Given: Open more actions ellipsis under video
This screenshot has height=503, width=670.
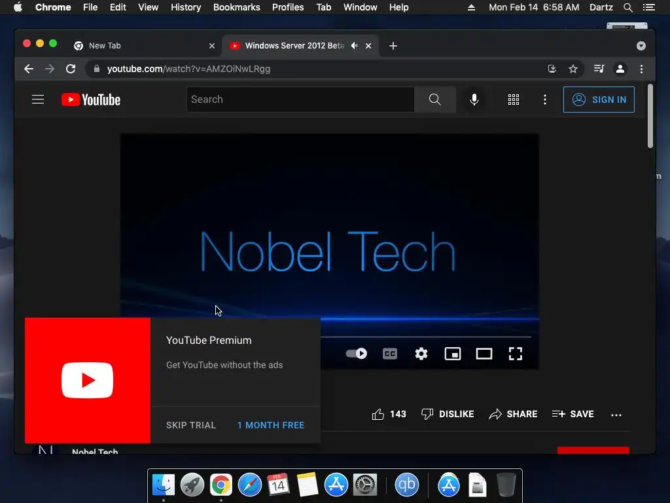Looking at the screenshot, I should 616,415.
